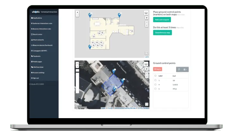Open Account settings in the sidebar
Image resolution: width=229 pixels, height=139 pixels.
(x=38, y=73)
